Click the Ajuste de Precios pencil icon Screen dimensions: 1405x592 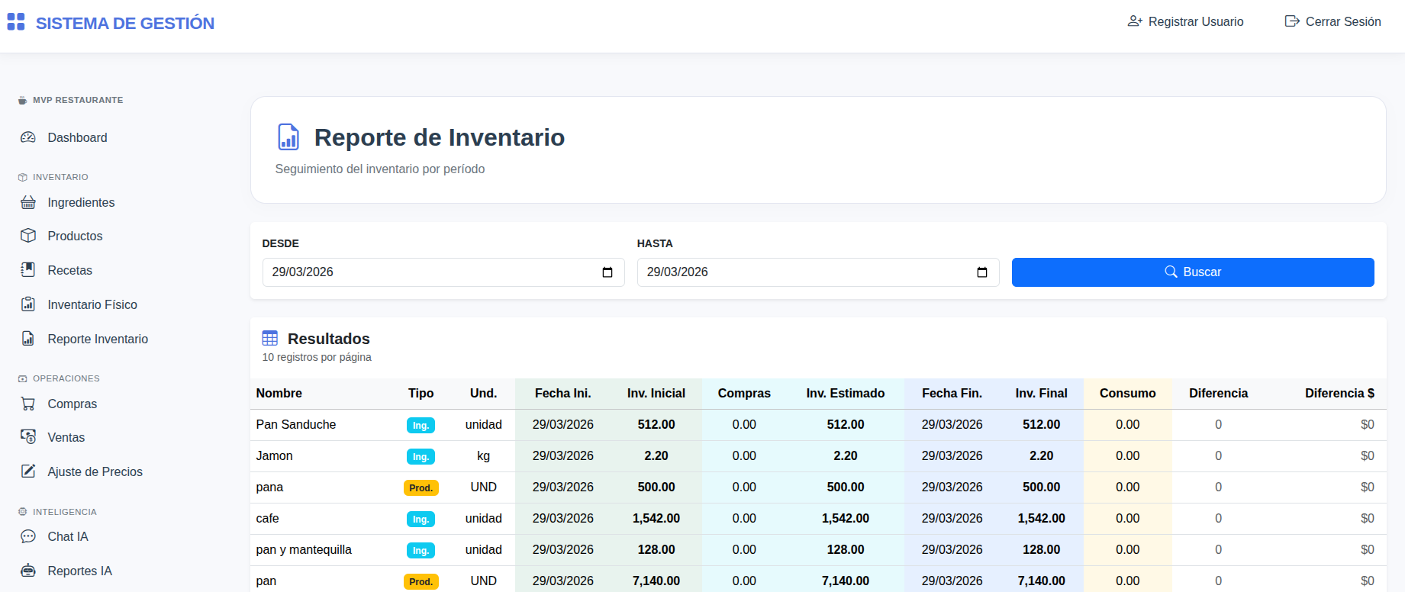pyautogui.click(x=28, y=471)
